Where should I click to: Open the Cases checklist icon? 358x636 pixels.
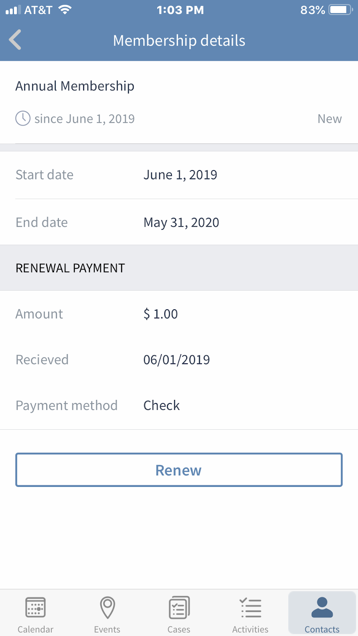click(179, 607)
